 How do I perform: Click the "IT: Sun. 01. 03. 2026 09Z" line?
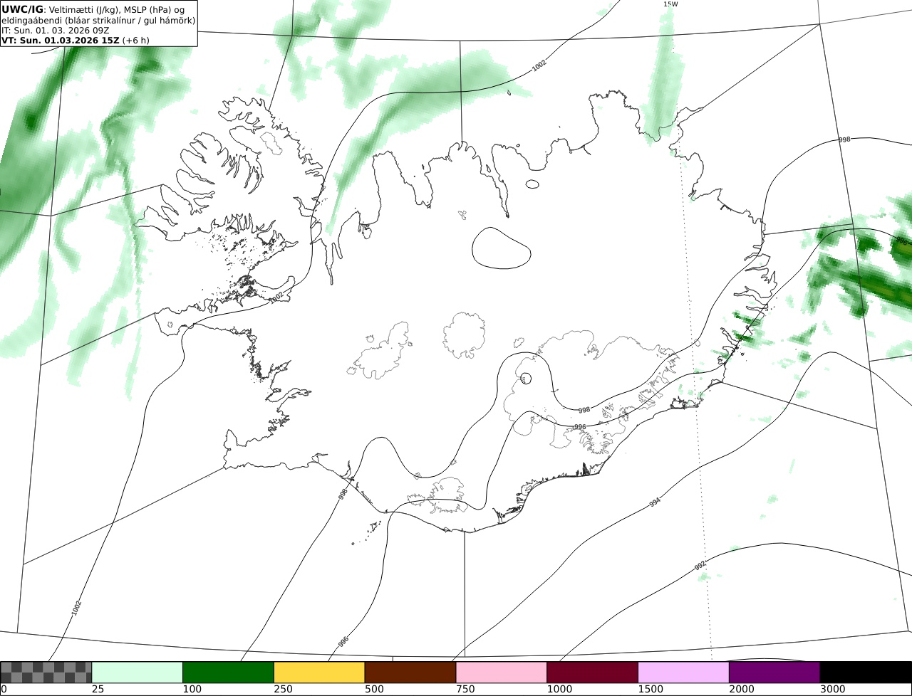tap(55, 31)
